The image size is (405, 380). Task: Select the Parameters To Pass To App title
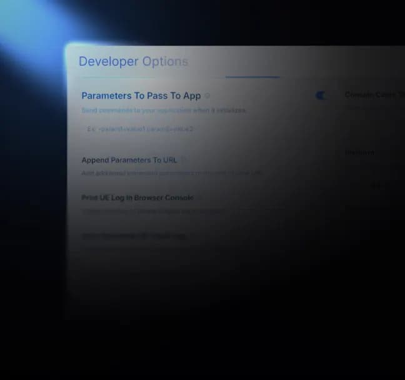coord(141,96)
